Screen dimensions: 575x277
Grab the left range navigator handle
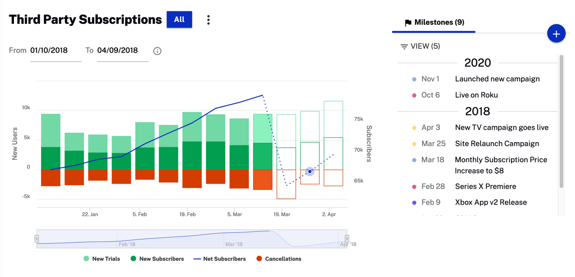point(37,238)
